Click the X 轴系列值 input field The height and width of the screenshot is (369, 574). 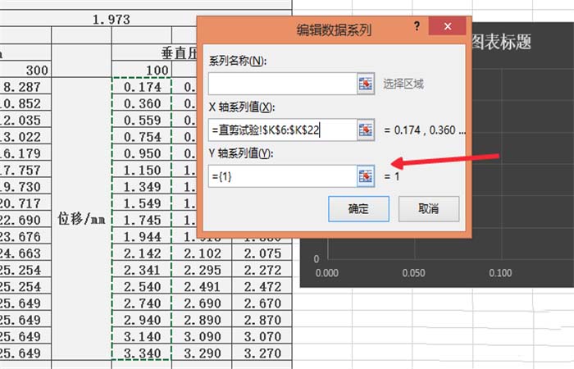click(282, 130)
